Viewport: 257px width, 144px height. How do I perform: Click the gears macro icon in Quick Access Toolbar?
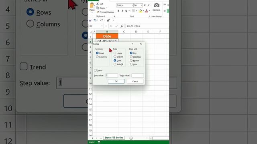[108, 20]
